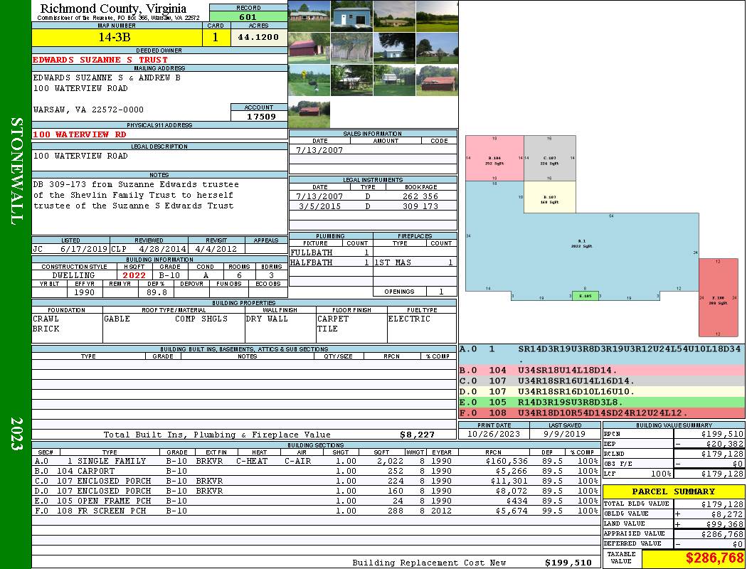This screenshot has width=747, height=569.
Task: Select the green record number 601 field
Action: point(248,17)
